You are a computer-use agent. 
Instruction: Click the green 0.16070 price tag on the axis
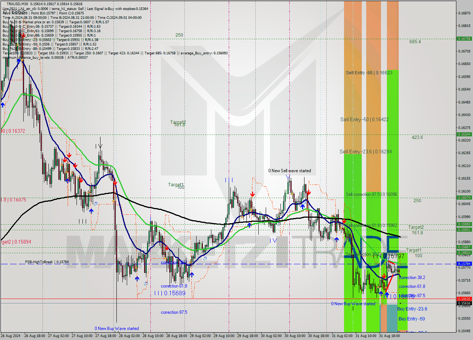(x=464, y=197)
